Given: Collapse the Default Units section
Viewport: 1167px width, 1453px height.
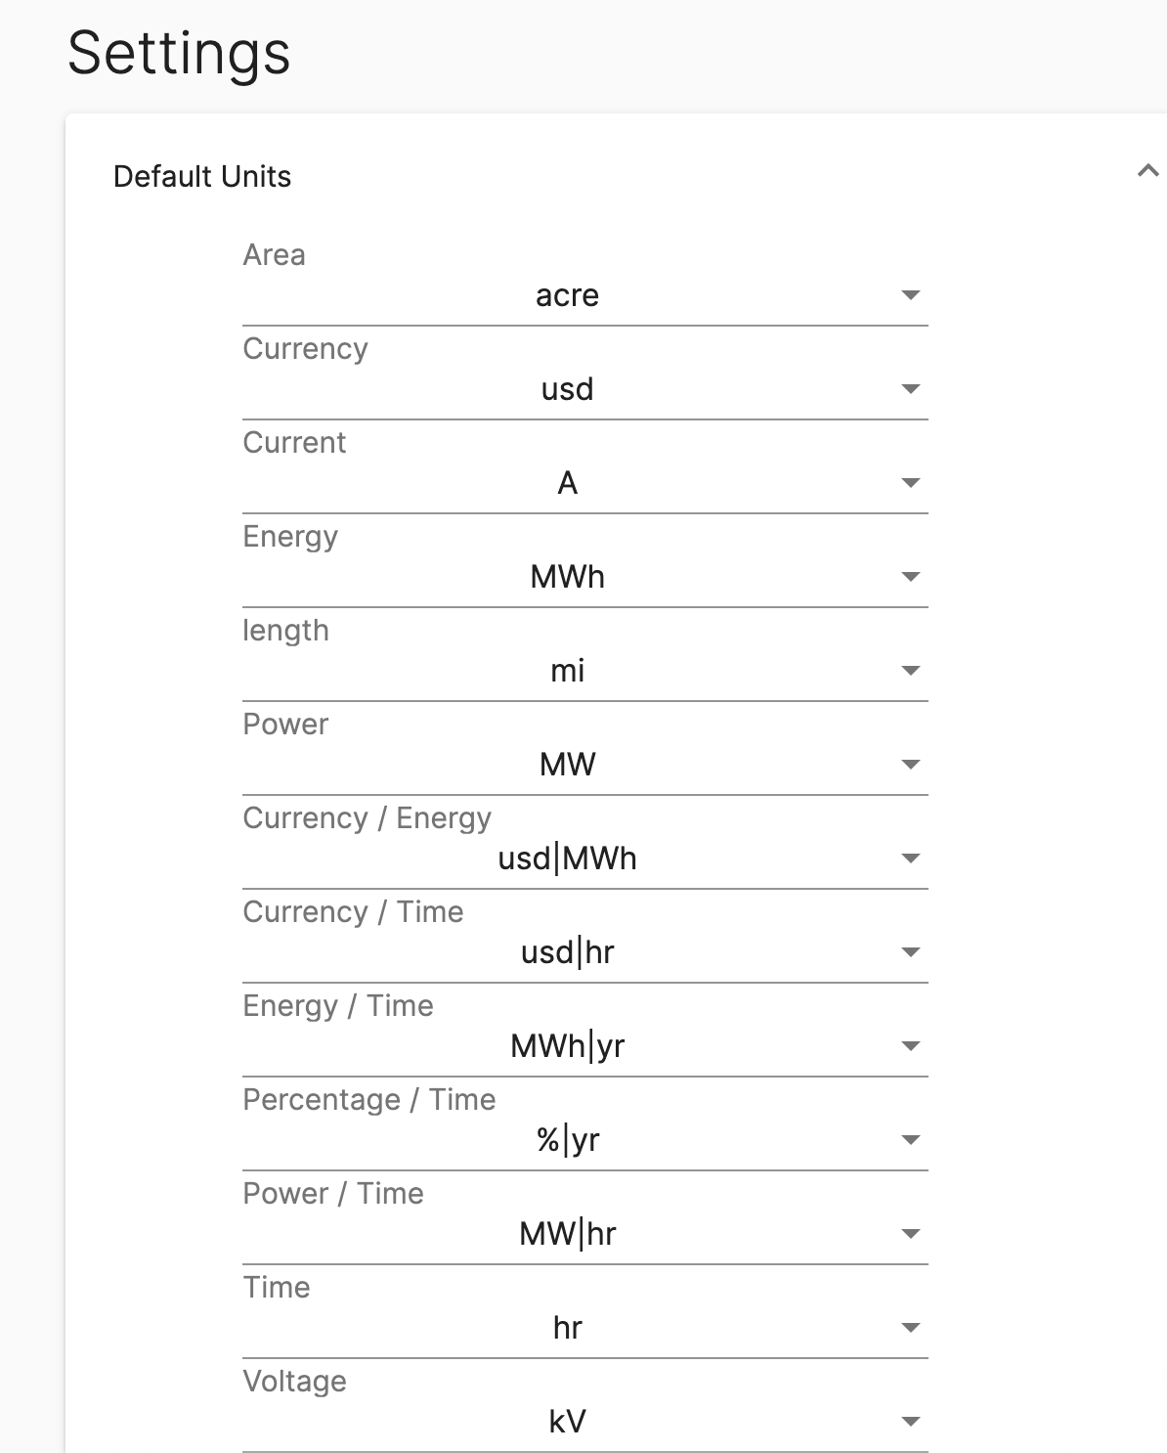Looking at the screenshot, I should click(x=1145, y=172).
